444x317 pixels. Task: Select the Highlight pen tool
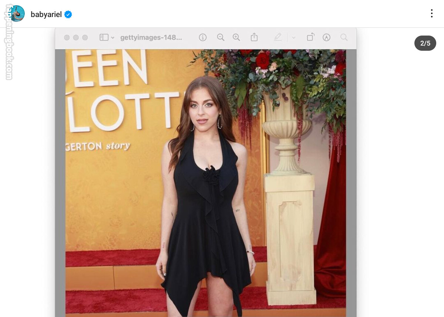click(278, 37)
